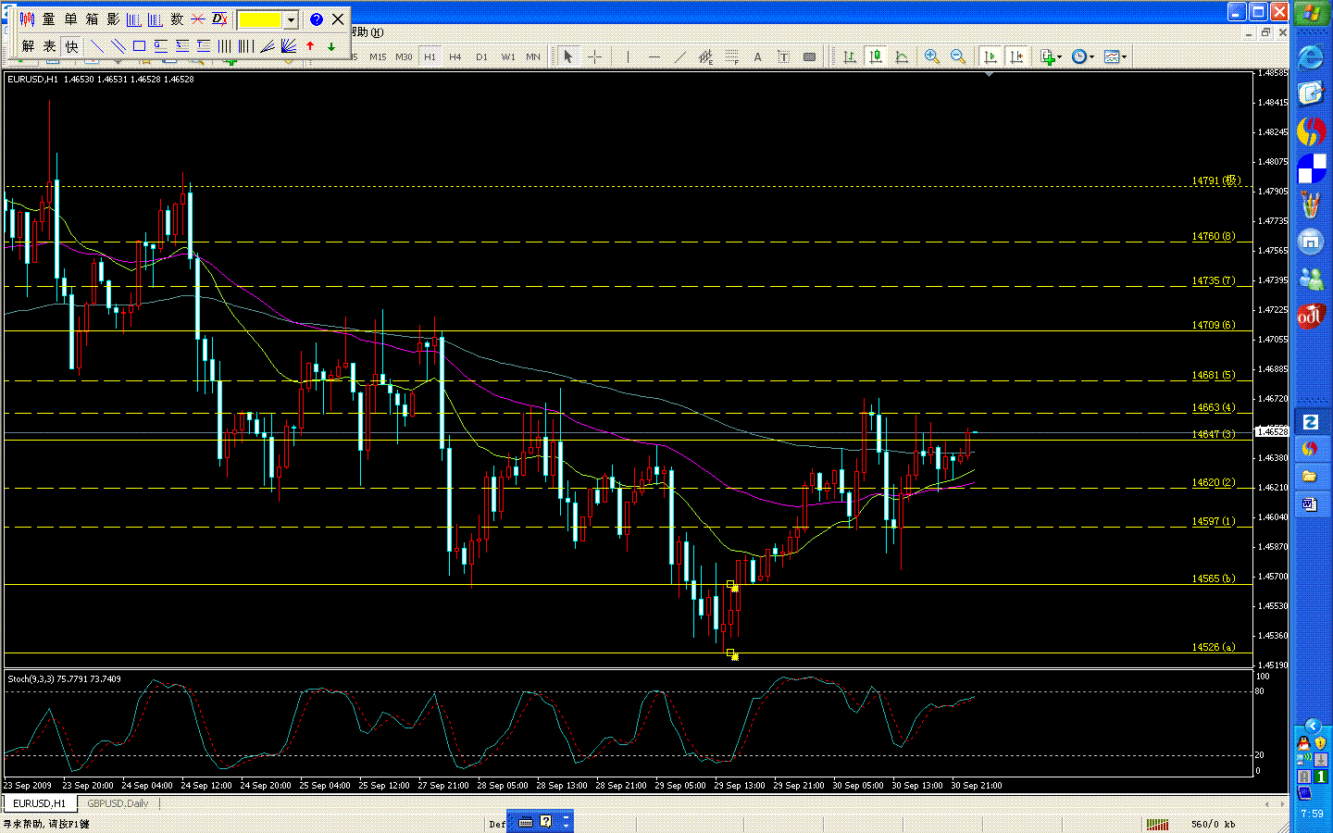
Task: Expand the yellow color dropdown arrow
Action: coord(291,19)
